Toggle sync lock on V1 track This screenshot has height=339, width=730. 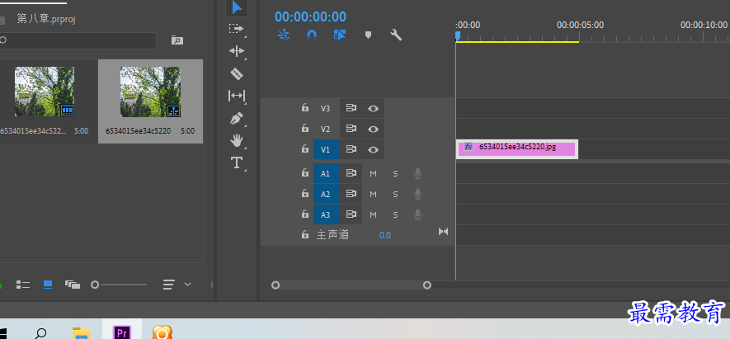point(351,149)
